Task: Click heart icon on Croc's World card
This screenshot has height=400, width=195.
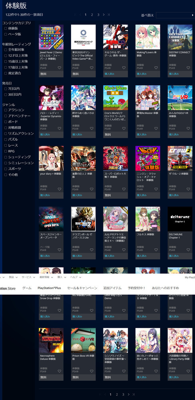Action: coord(124,129)
